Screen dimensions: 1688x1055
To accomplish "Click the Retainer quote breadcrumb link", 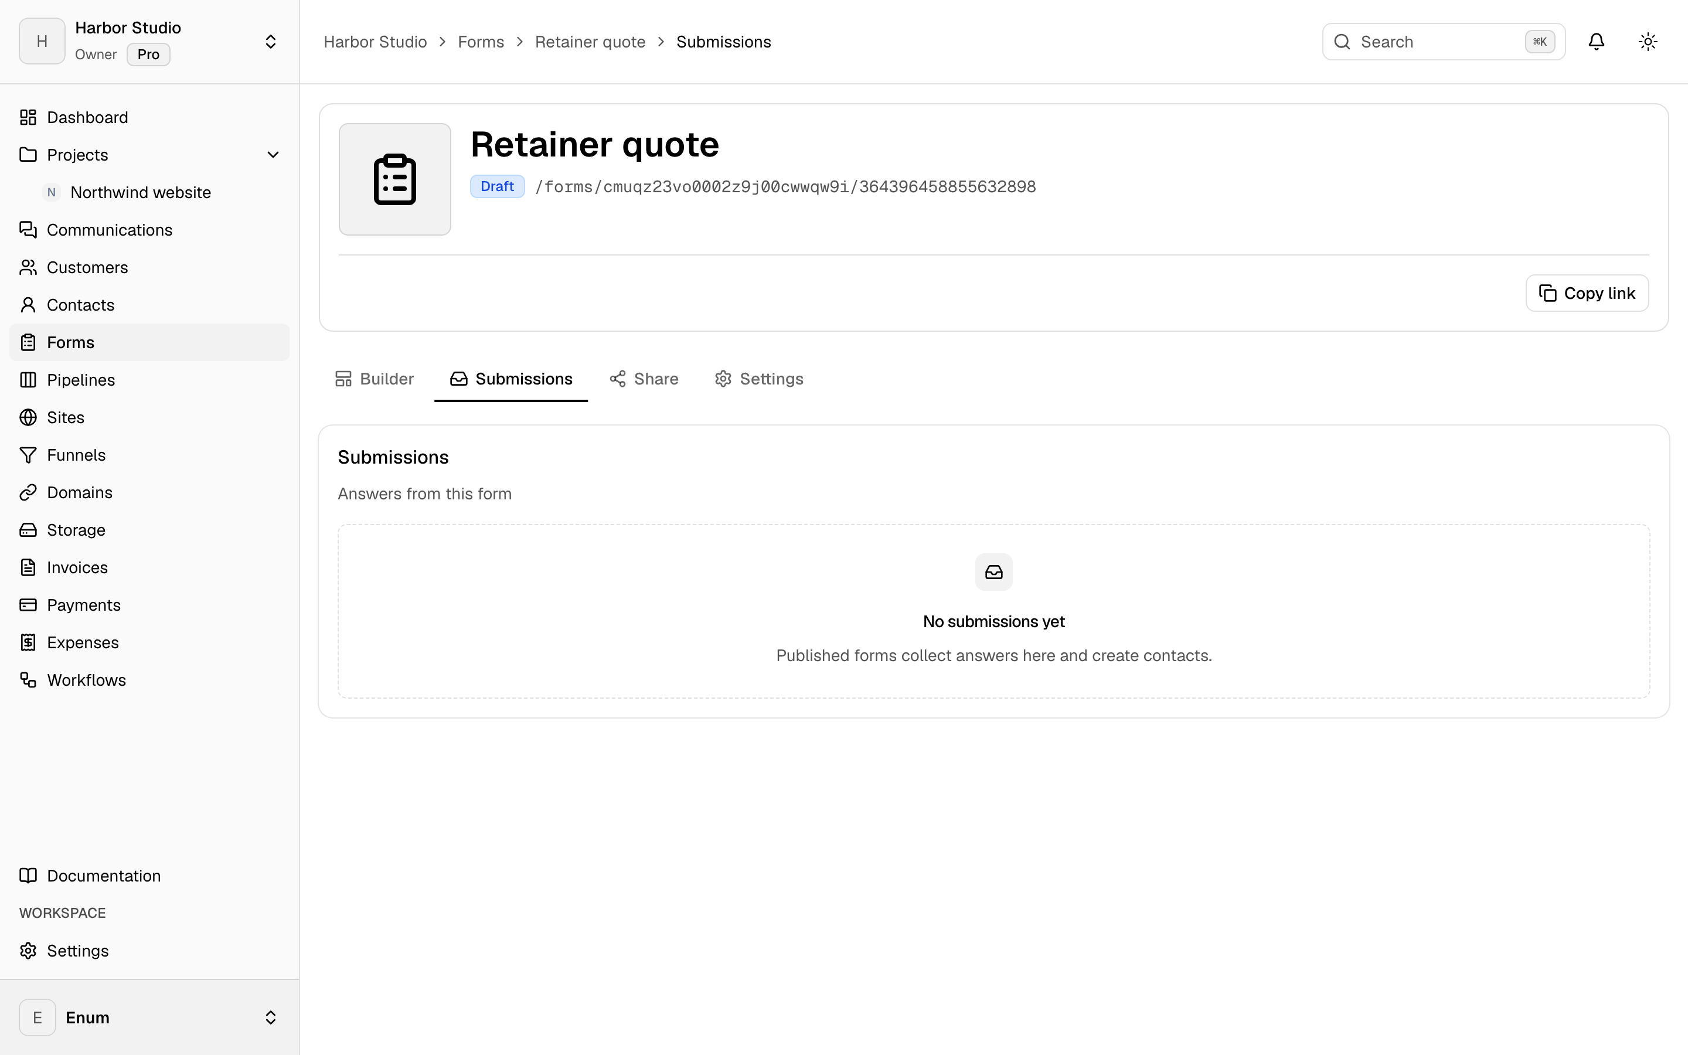I will (590, 42).
